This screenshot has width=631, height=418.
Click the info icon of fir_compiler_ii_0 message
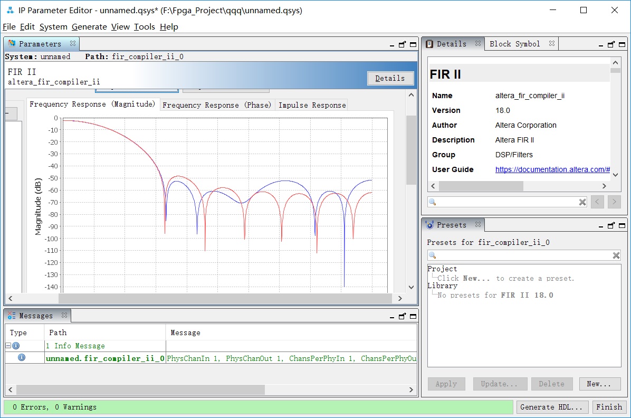pyautogui.click(x=22, y=357)
